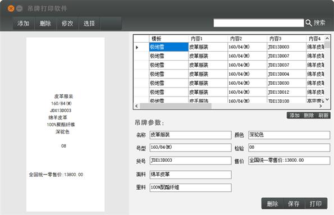334x215 pixels.
Task: Click the search magnifier icon
Action: [308, 23]
